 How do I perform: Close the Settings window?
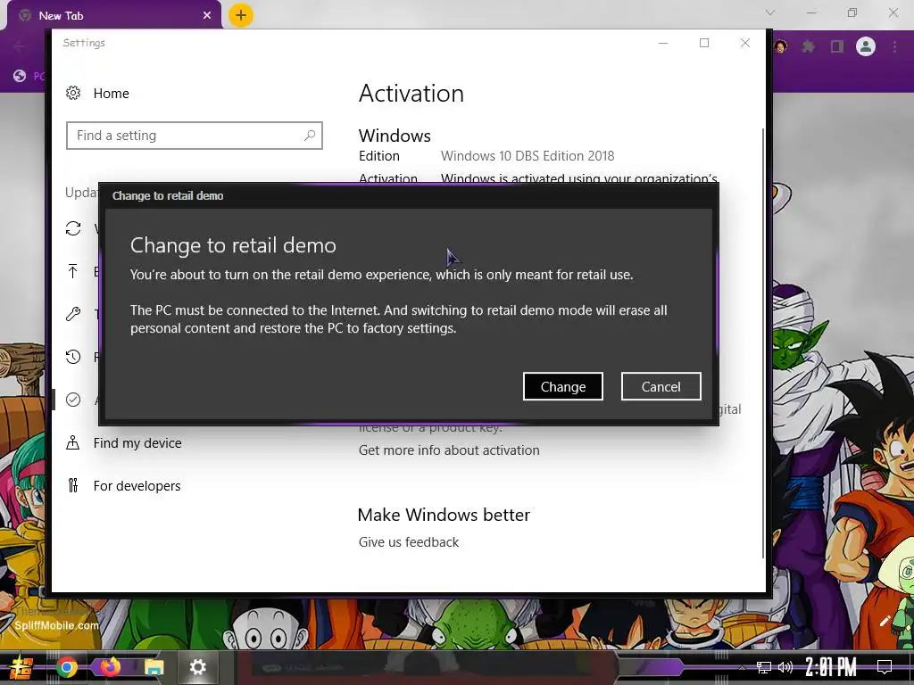coord(745,43)
